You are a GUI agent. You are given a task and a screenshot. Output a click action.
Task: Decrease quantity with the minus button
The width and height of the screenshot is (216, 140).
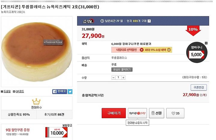tap(113, 78)
